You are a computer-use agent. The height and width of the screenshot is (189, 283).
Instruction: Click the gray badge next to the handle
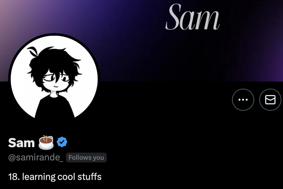86,157
